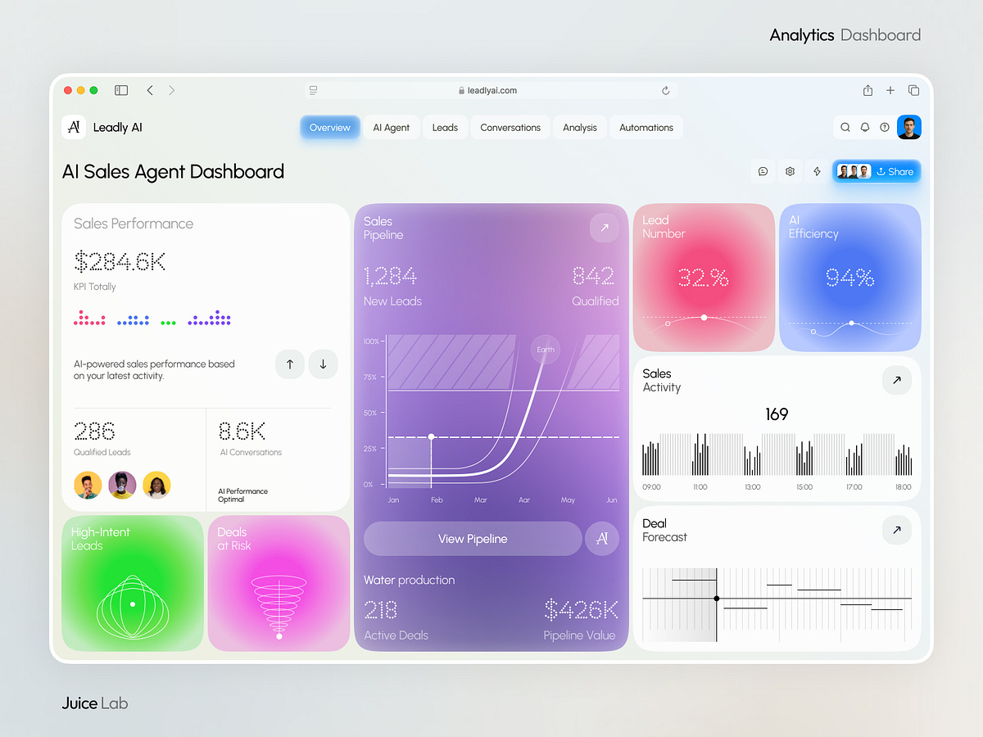This screenshot has height=737, width=983.
Task: Go forward with the browser forward arrow
Action: (x=171, y=90)
